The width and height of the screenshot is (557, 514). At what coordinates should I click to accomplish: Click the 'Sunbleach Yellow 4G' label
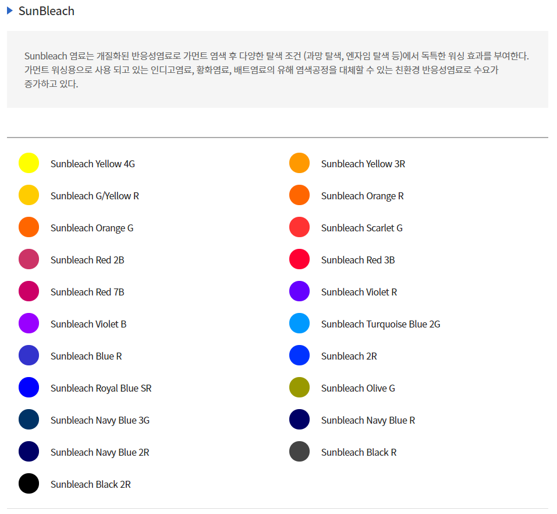[x=93, y=164]
